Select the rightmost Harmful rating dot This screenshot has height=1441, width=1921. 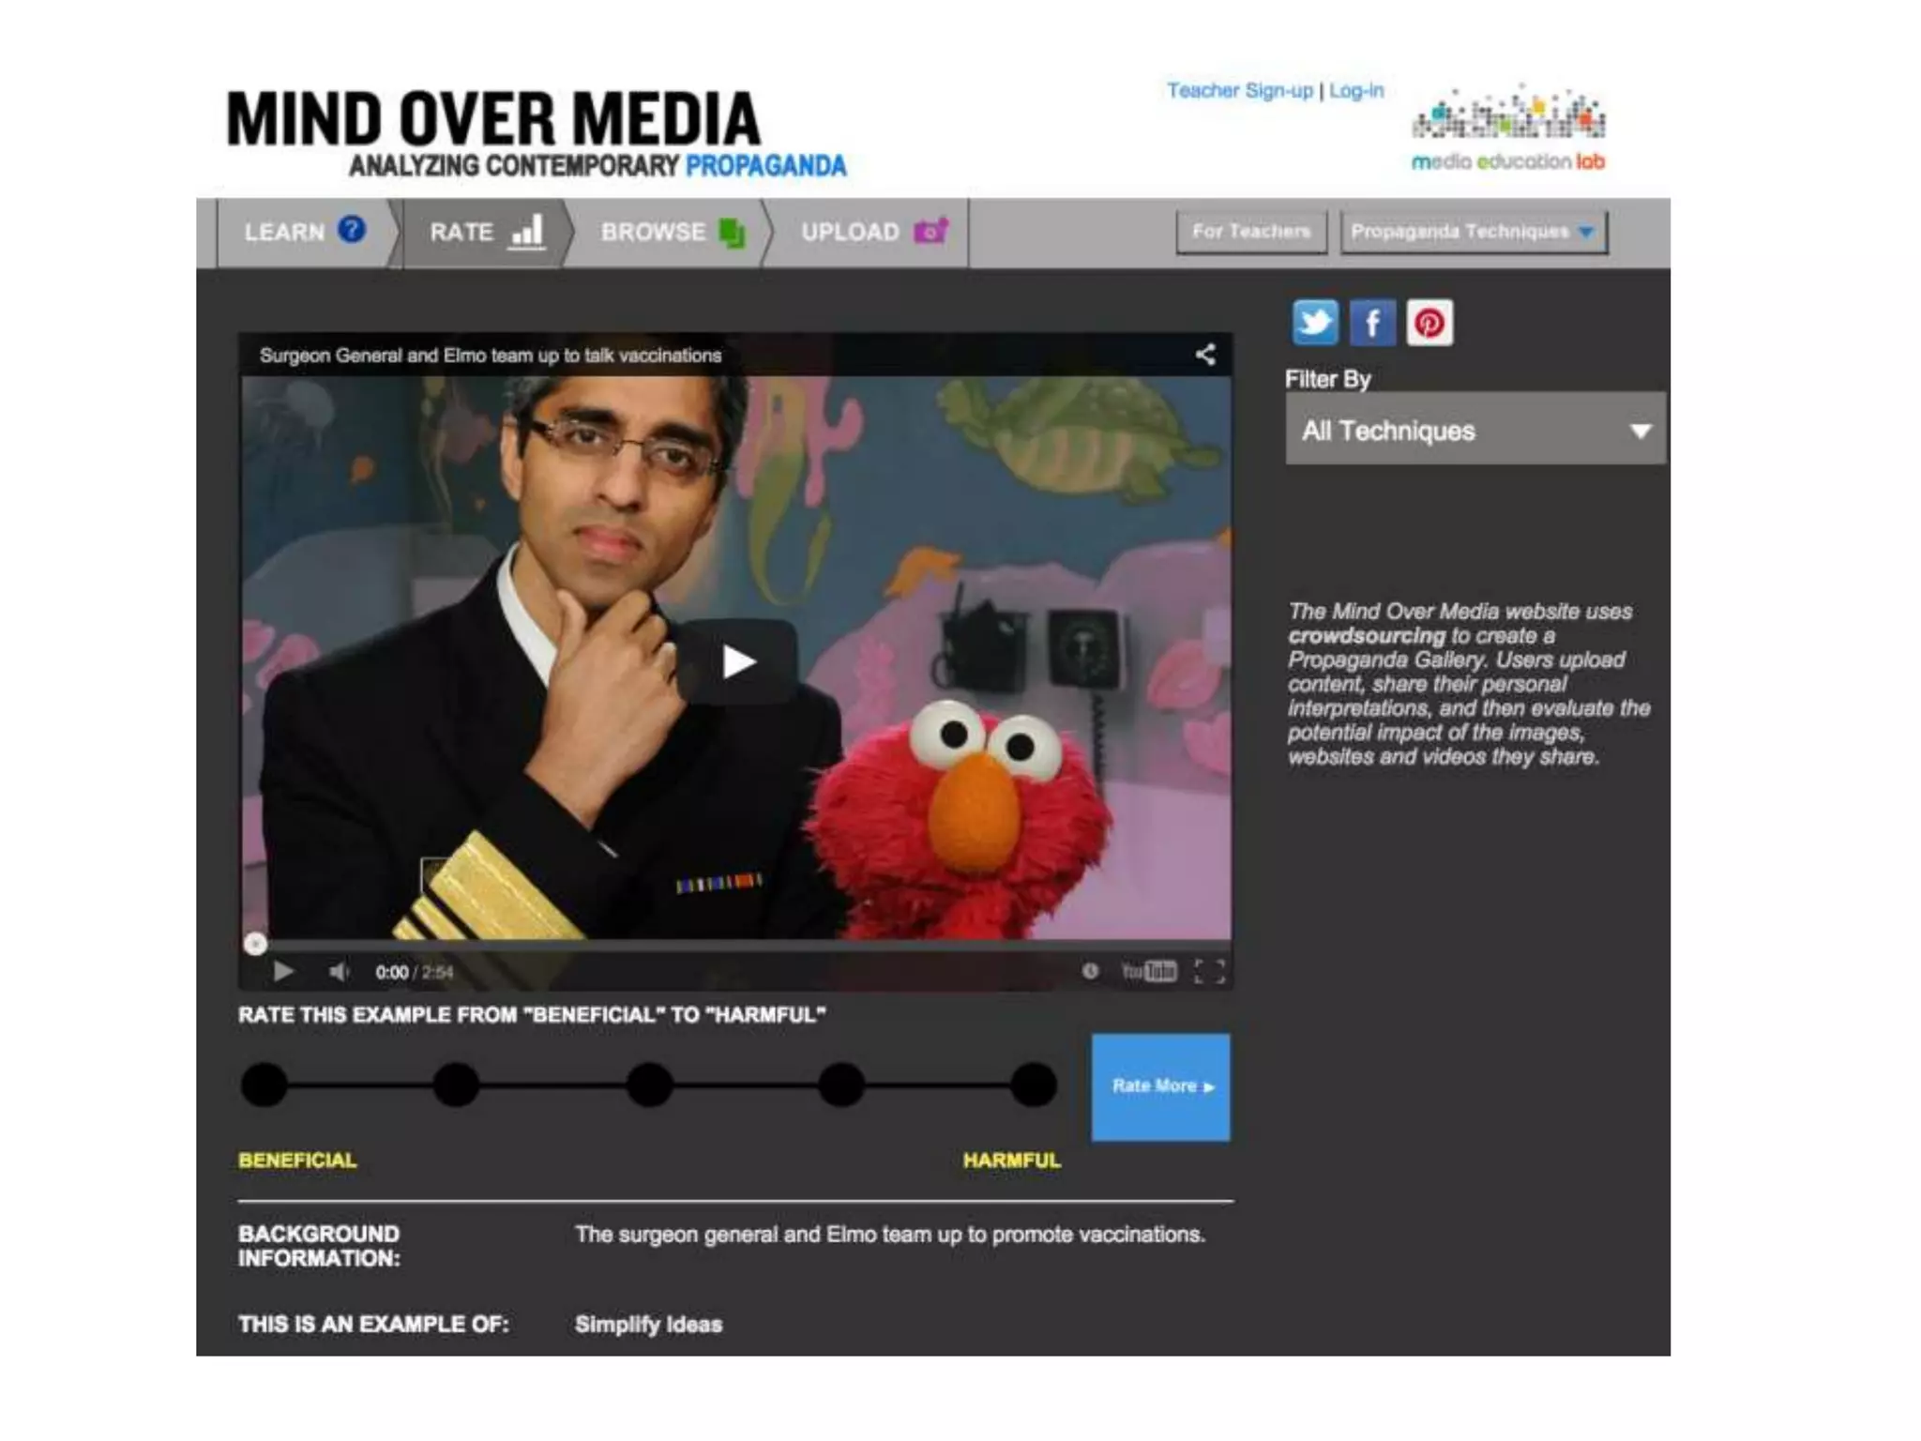point(1034,1085)
